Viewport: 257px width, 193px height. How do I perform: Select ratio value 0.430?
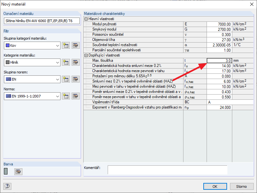click(x=219, y=92)
